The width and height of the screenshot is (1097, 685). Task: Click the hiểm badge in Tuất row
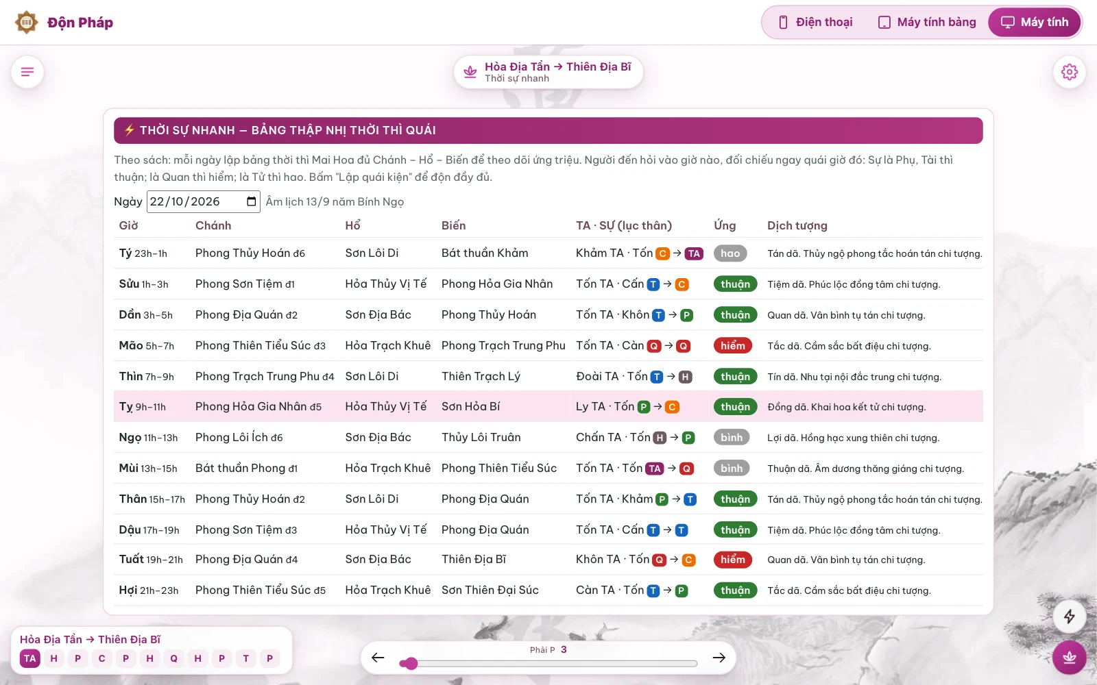tap(733, 560)
